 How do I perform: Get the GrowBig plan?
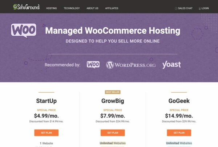113,132
